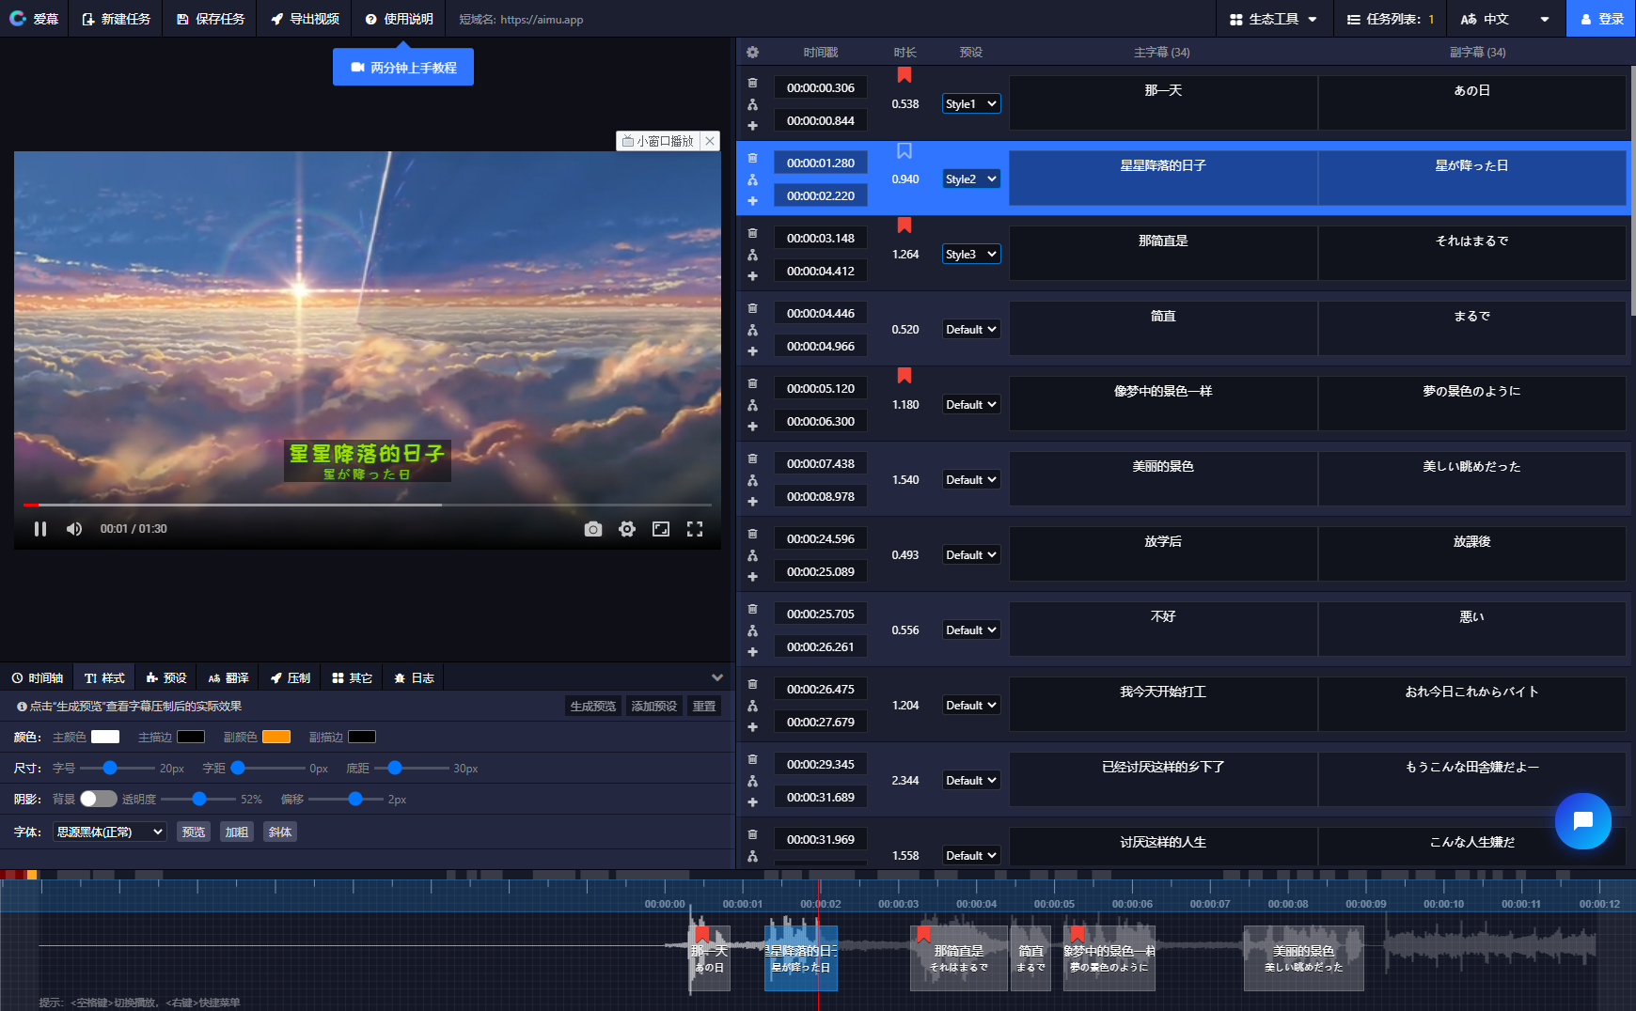This screenshot has width=1636, height=1011.
Task: Click the 生成预览 button
Action: click(593, 706)
